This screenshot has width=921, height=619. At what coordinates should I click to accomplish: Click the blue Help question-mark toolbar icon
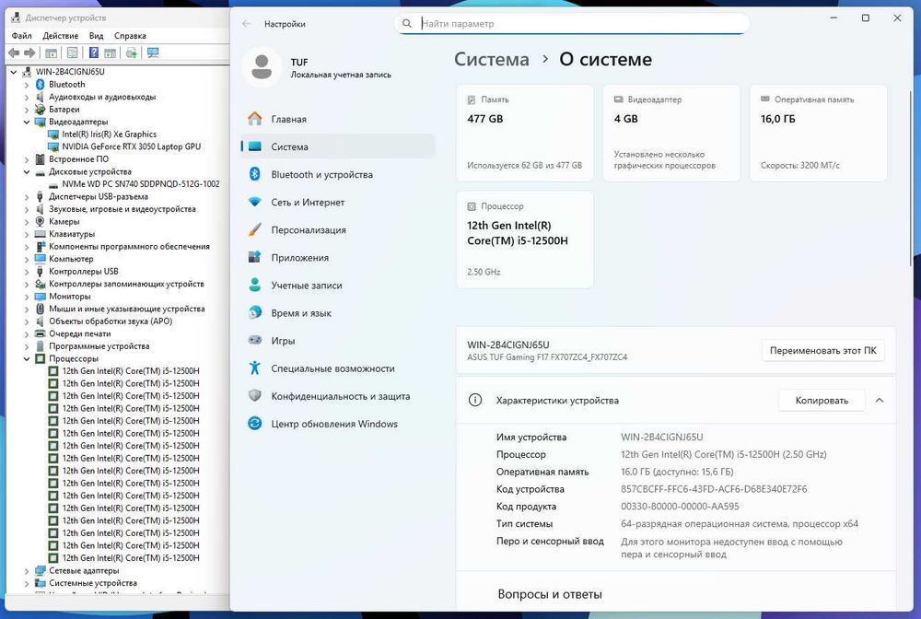[93, 53]
